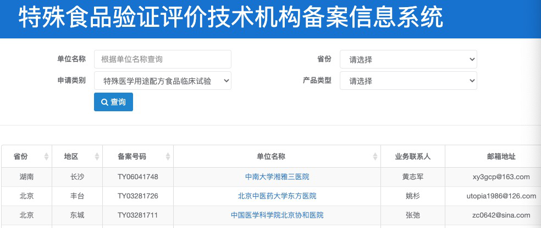Screen dimensions: 541x228
Task: Open 北京中医药大学东方医院 link
Action: coord(277,196)
